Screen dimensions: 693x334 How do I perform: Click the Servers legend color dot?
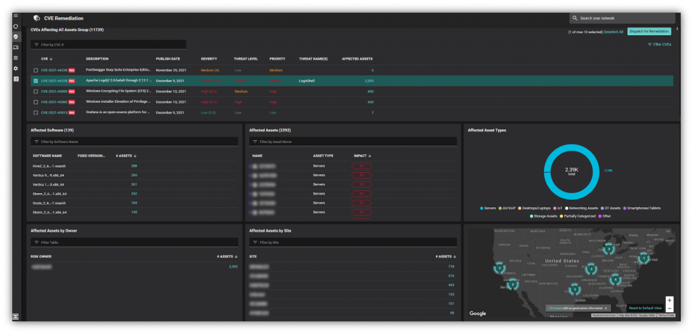[x=481, y=207]
